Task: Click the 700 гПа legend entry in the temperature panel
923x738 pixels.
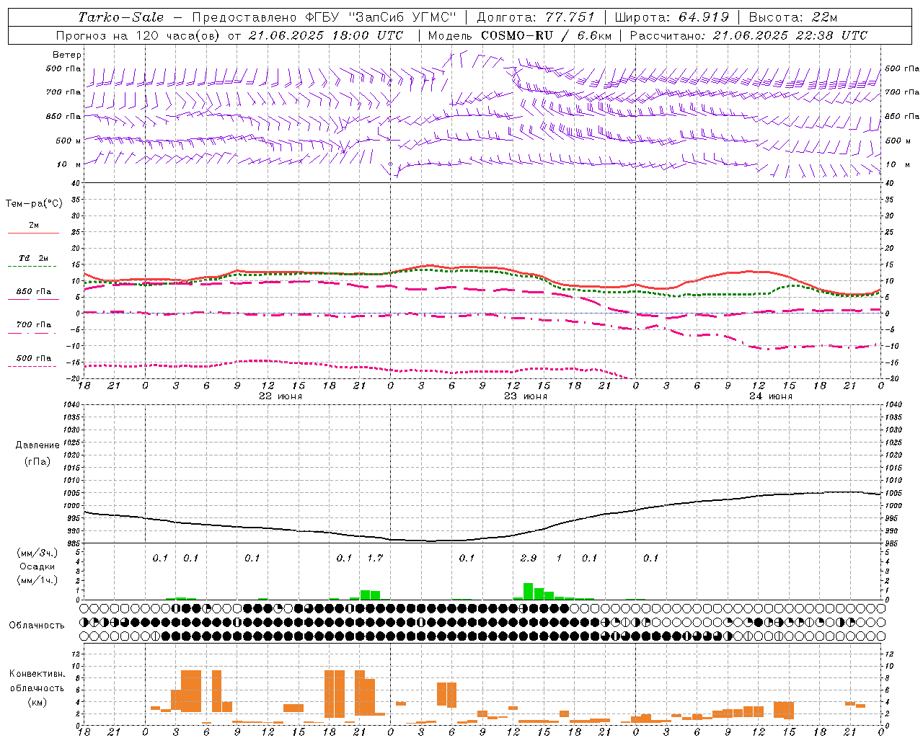Action: click(x=34, y=325)
